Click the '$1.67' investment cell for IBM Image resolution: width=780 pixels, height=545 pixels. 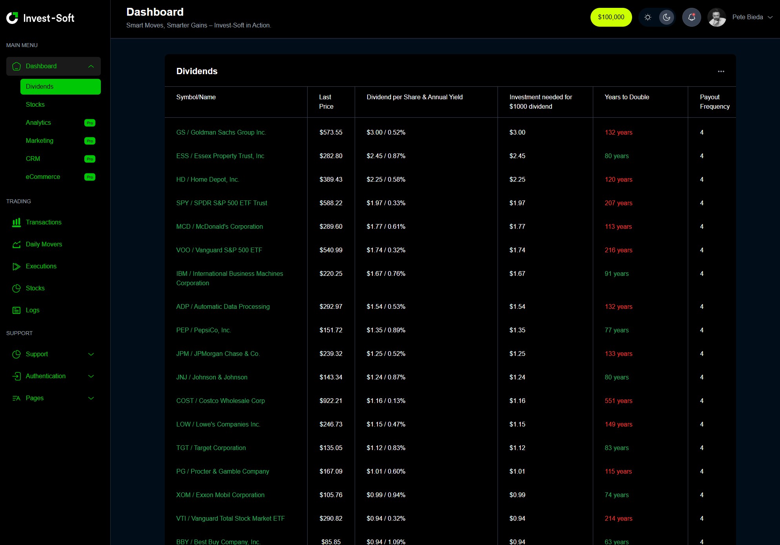tap(517, 274)
